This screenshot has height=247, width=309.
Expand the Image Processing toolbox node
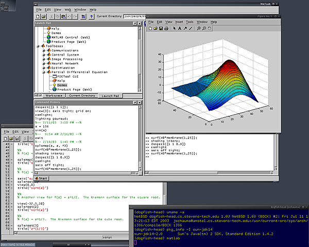tap(44, 58)
